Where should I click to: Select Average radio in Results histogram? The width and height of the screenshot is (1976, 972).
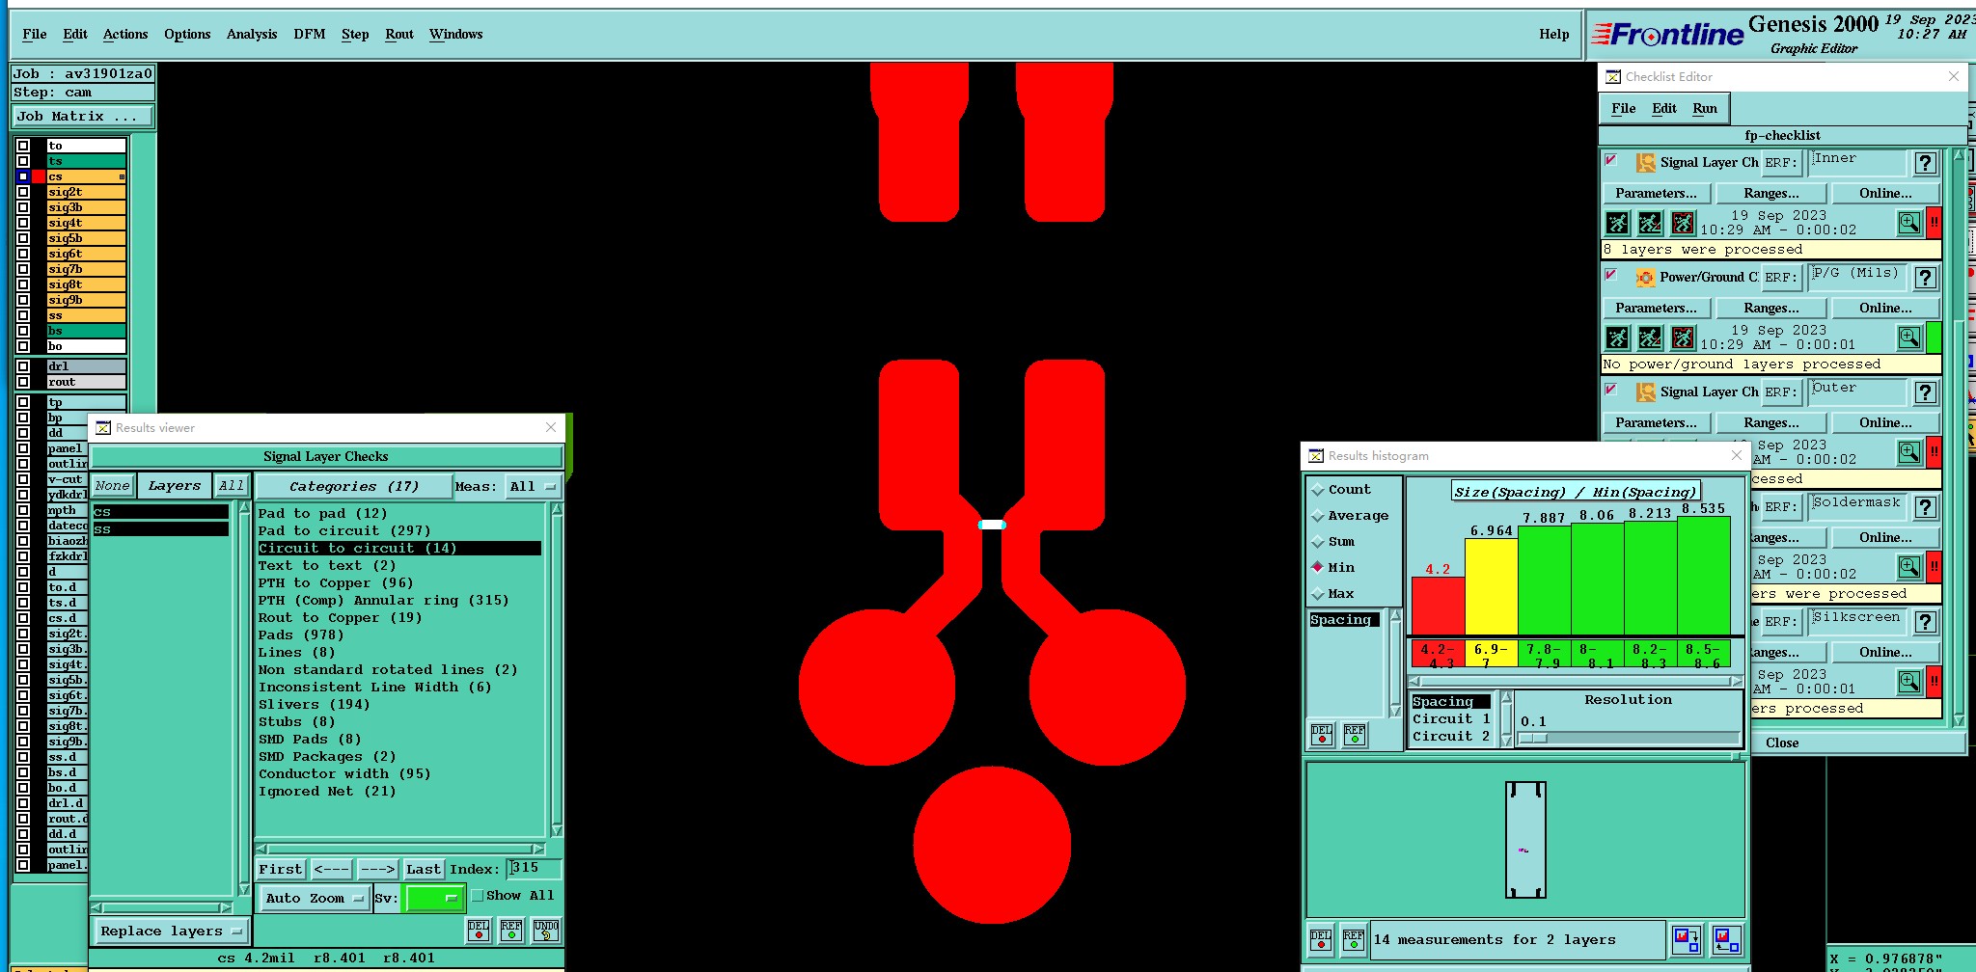click(1318, 516)
